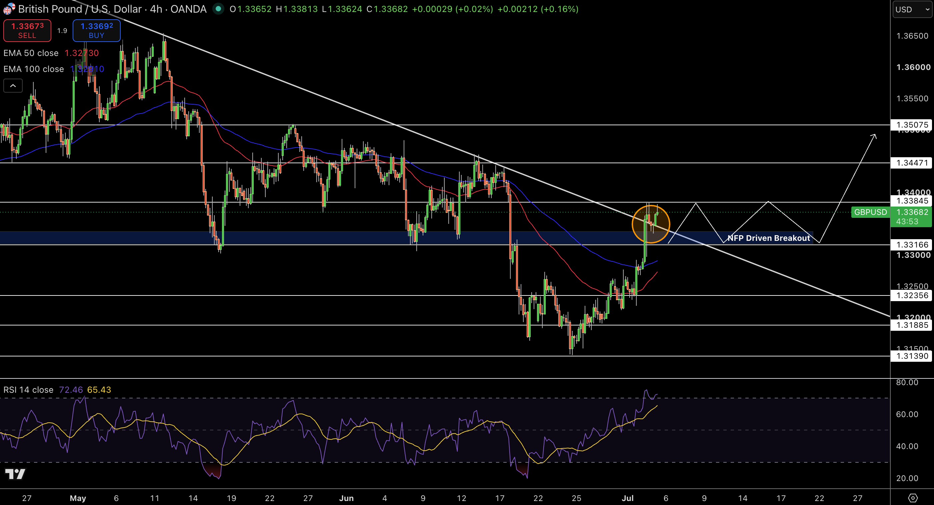Click the 1.34471 horizontal line price label
The height and width of the screenshot is (505, 934).
(912, 163)
